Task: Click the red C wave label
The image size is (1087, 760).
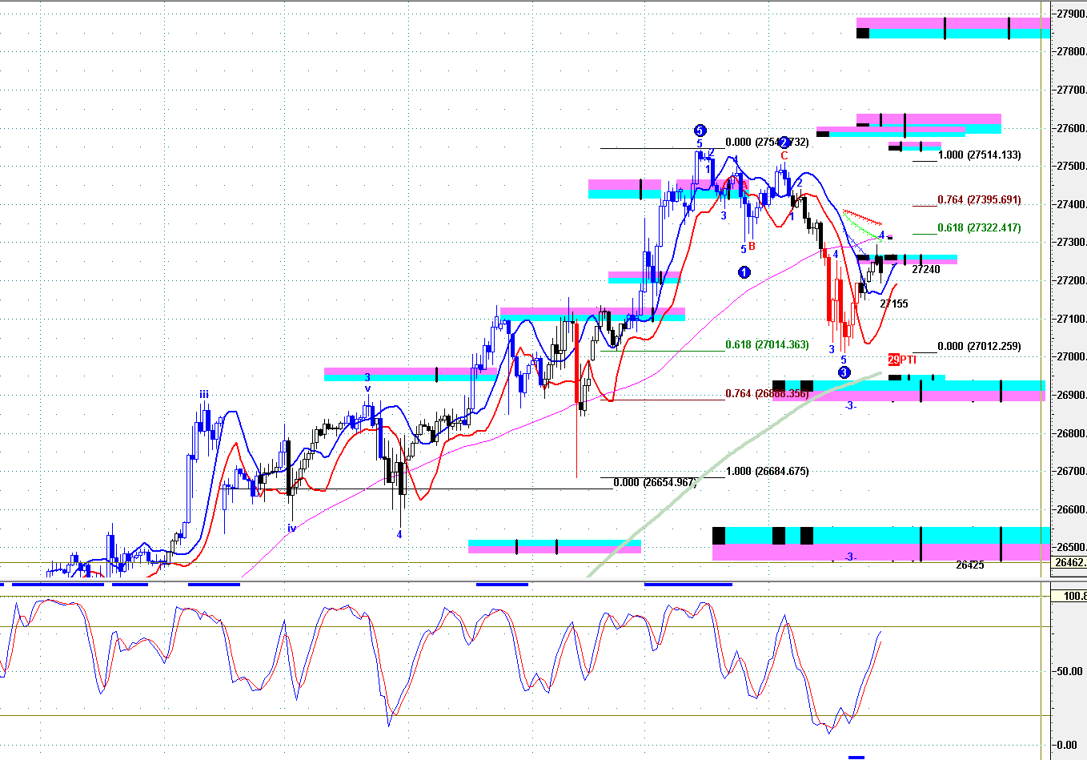Action: pyautogui.click(x=784, y=156)
